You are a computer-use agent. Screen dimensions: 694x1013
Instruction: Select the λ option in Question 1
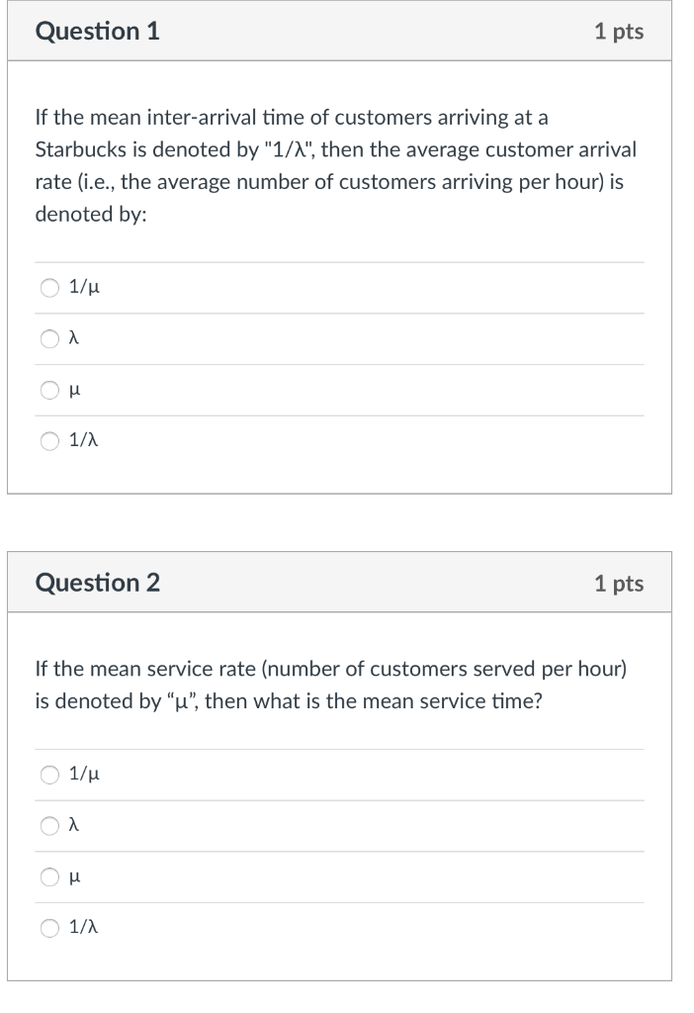(x=47, y=338)
